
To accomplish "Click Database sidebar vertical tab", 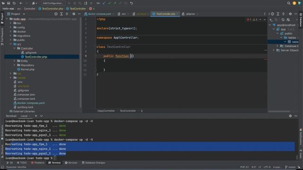I will click(301, 20).
